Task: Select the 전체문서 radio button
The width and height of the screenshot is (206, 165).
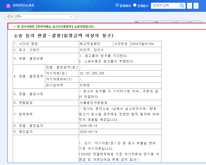Action: coord(135,5)
